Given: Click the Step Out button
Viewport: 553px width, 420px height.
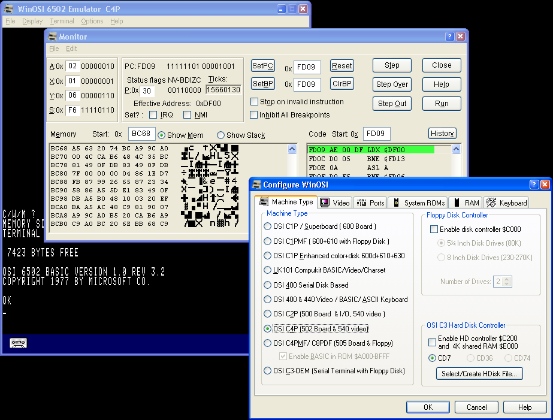Looking at the screenshot, I should click(x=392, y=103).
